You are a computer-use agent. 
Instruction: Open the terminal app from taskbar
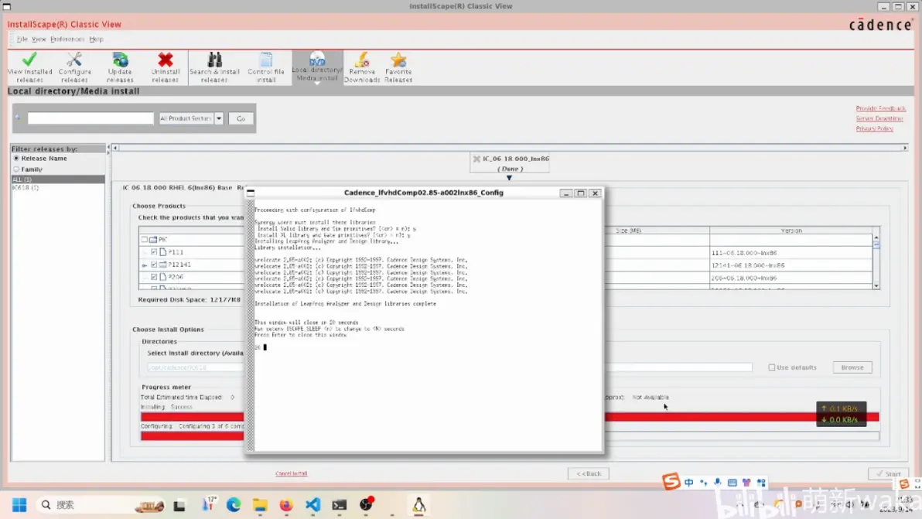pos(340,505)
